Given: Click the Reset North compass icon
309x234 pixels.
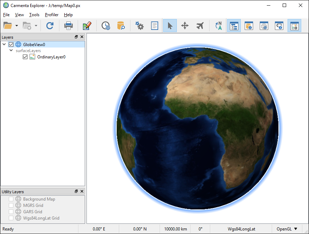Looking at the screenshot, I should point(218,26).
